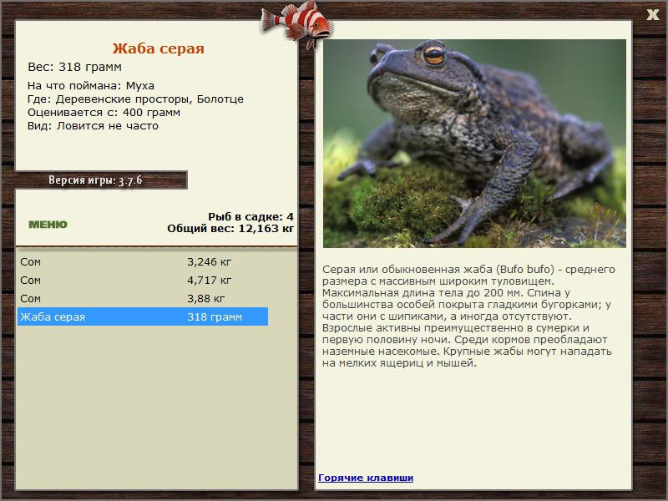Select the Сом 3,88 кг row
The image size is (668, 501).
[x=143, y=298]
